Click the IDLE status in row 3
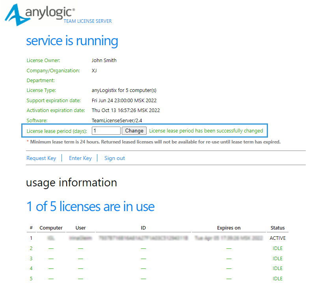 click(x=278, y=259)
